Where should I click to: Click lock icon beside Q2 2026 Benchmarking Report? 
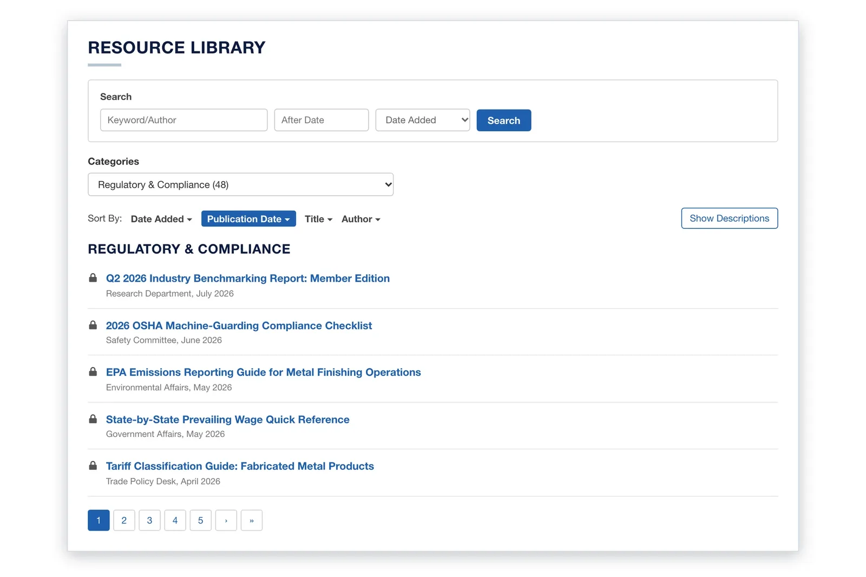click(93, 278)
